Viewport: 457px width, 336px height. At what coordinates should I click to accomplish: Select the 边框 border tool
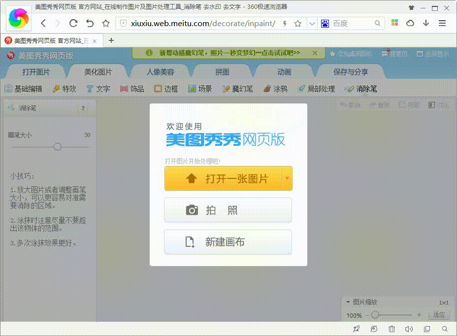(166, 89)
